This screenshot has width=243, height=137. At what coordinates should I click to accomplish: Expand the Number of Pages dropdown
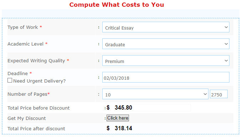coord(155,94)
